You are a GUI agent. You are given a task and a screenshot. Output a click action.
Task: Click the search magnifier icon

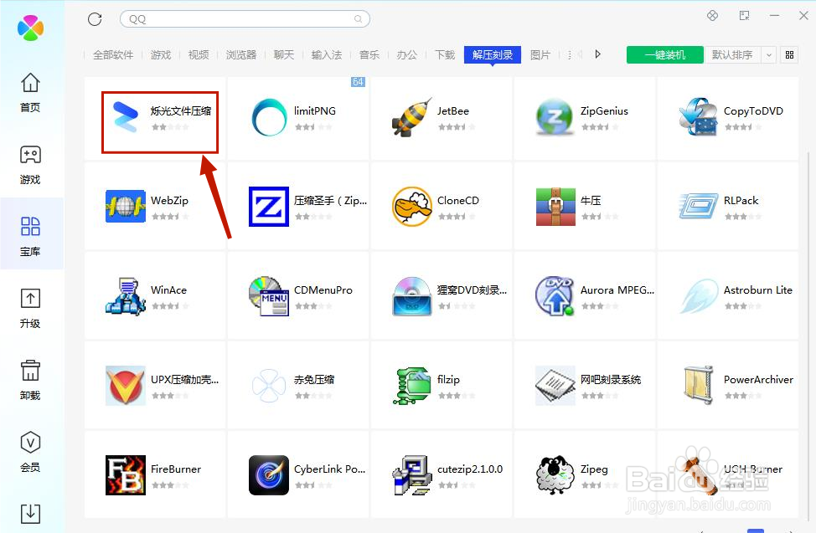point(358,18)
